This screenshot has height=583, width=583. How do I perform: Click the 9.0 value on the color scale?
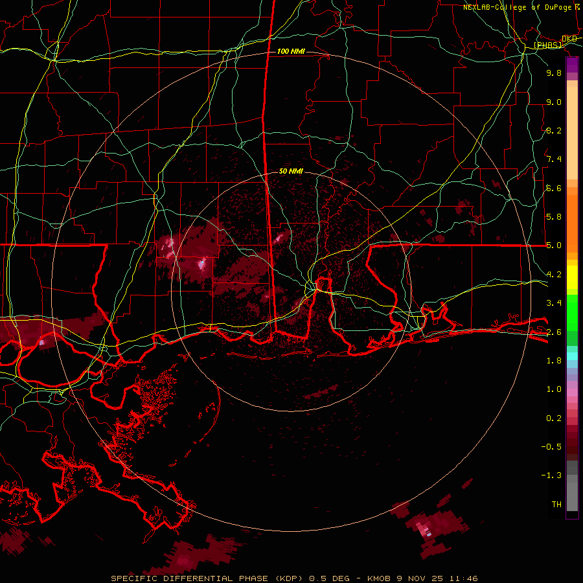pyautogui.click(x=554, y=102)
